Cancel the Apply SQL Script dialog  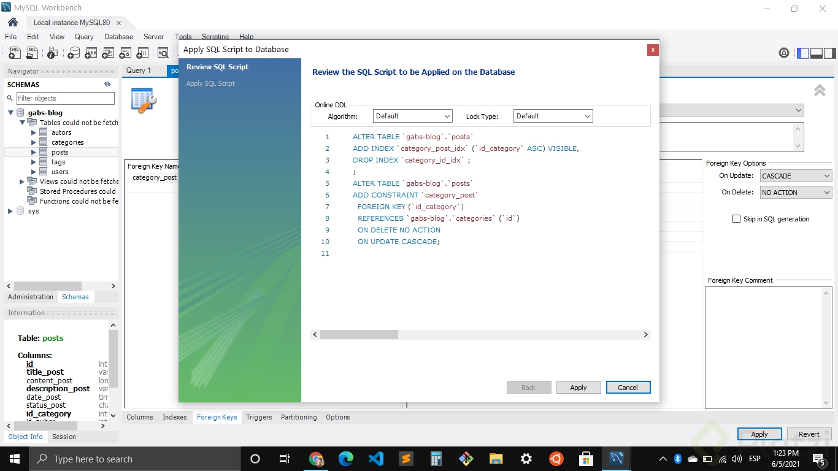point(628,387)
